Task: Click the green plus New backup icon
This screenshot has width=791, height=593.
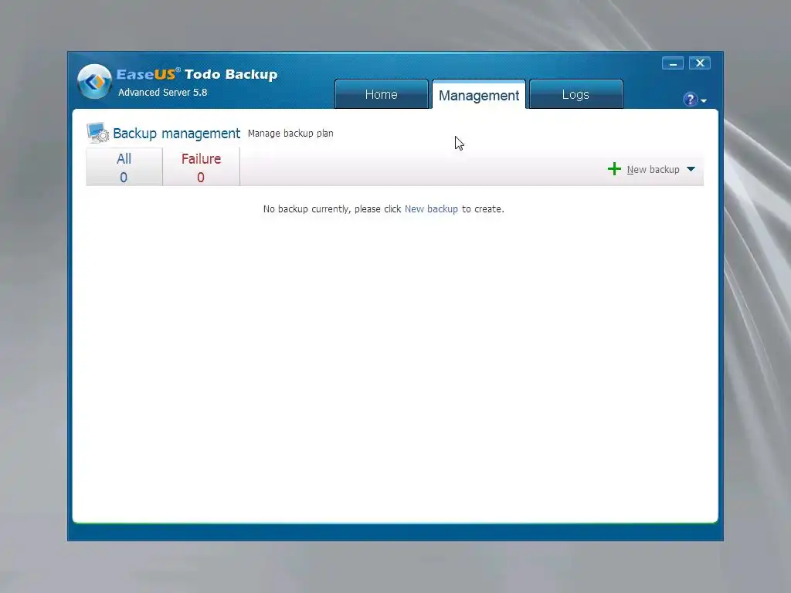Action: click(x=614, y=169)
